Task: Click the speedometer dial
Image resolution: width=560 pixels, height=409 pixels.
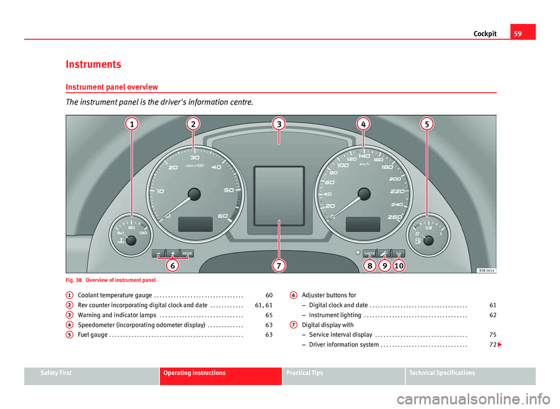Action: tap(363, 195)
